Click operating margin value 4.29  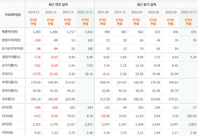193,57
